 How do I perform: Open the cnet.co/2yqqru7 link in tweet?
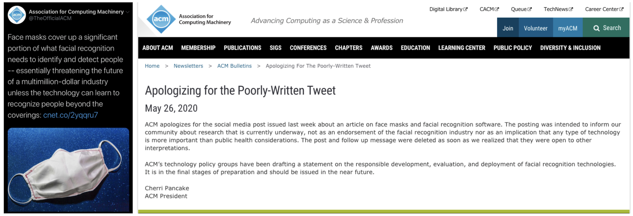pos(71,115)
